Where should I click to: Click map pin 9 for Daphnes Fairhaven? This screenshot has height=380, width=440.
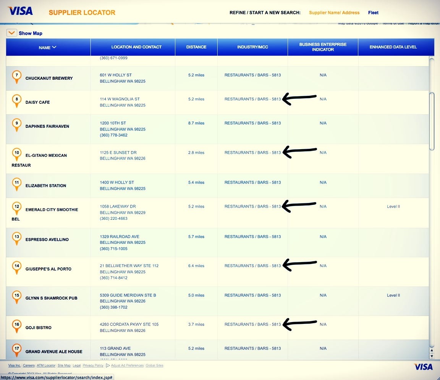(17, 125)
